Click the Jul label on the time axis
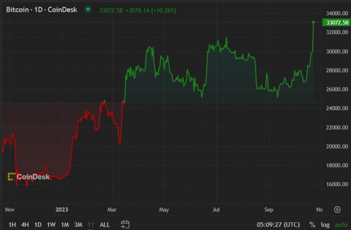Viewport: 351px width, 230px height. pyautogui.click(x=216, y=210)
